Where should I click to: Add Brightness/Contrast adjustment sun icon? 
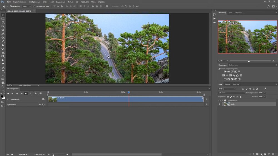[225, 72]
